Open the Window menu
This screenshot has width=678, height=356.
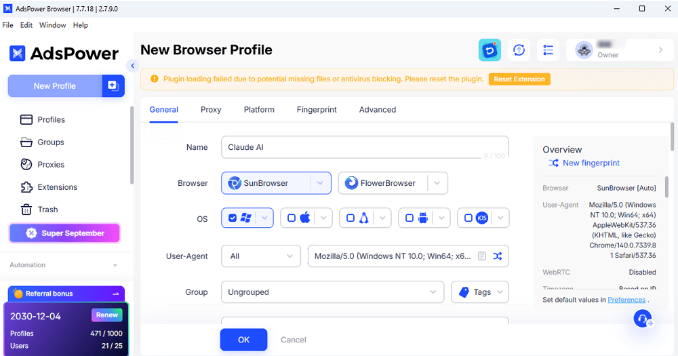52,25
